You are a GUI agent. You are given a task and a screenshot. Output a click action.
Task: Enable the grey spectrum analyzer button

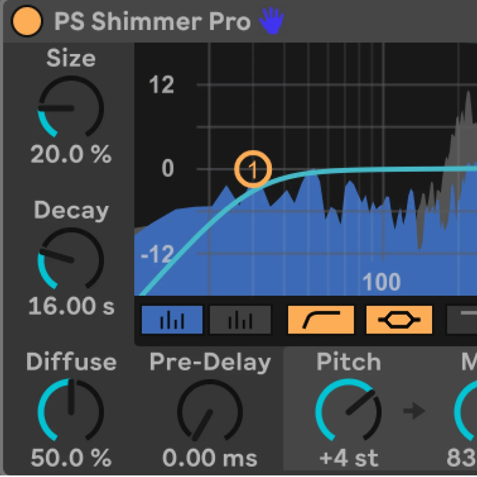[240, 320]
